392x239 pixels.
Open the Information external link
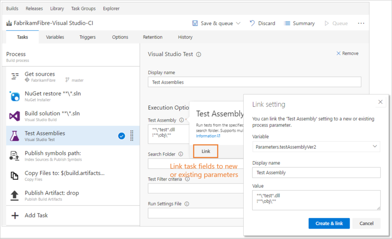pos(208,136)
